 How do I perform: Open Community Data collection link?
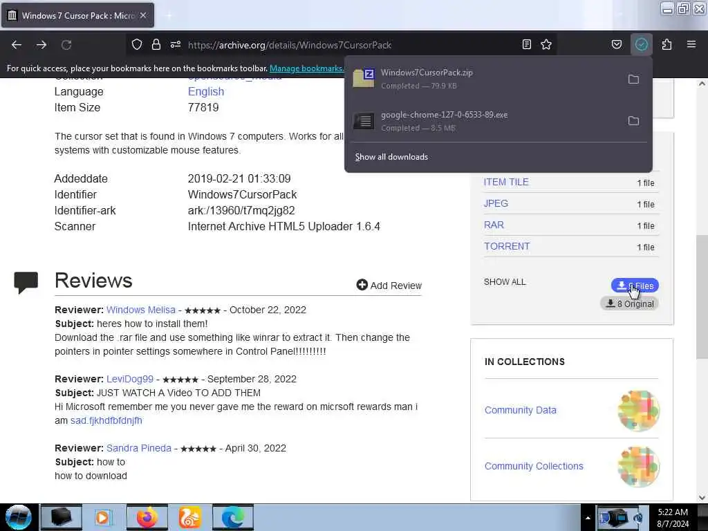pos(520,410)
